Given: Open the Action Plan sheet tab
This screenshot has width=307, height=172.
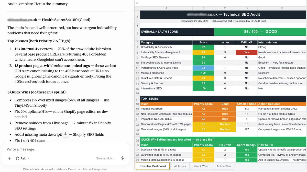Looking at the screenshot, I should (x=224, y=166).
